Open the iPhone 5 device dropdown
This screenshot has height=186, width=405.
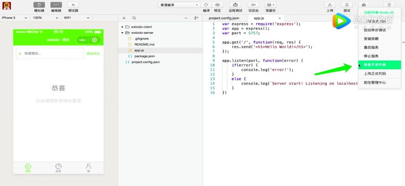click(15, 18)
